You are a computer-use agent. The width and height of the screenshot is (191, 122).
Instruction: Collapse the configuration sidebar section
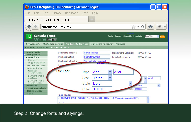pyautogui.click(x=36, y=55)
